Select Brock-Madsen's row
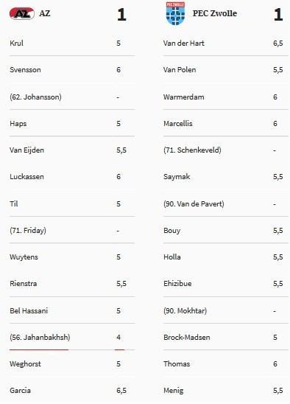Image resolution: width=290 pixels, height=404 pixels. pyautogui.click(x=226, y=337)
